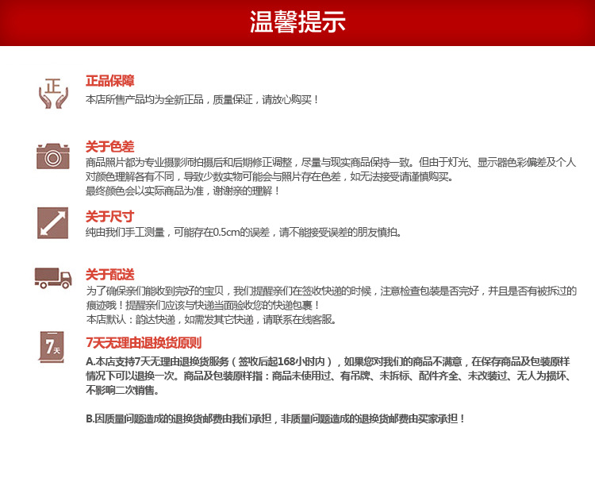
Task: Click the line starting 商品照片都为专业摄影师
Action: 331,163
